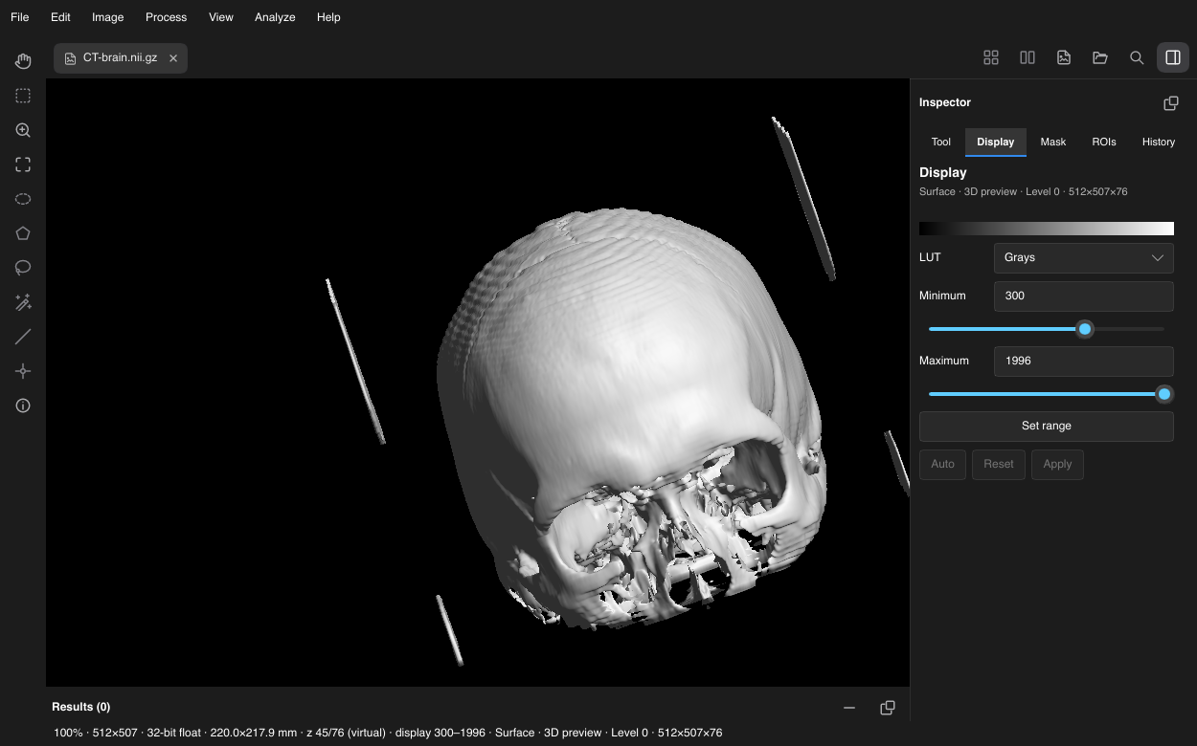Switch to the History tab

point(1159,142)
